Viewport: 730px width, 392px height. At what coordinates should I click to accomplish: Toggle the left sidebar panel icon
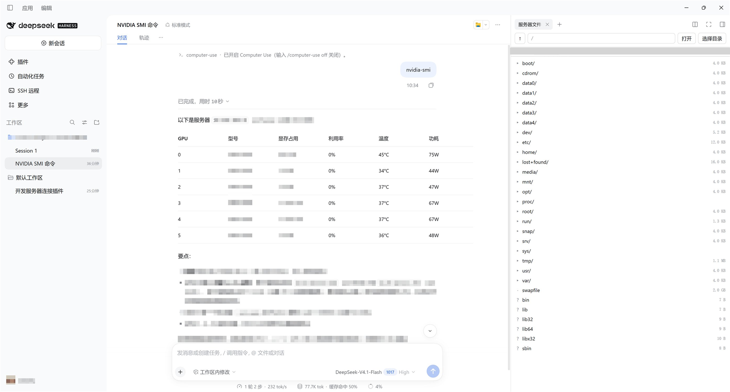click(x=10, y=8)
